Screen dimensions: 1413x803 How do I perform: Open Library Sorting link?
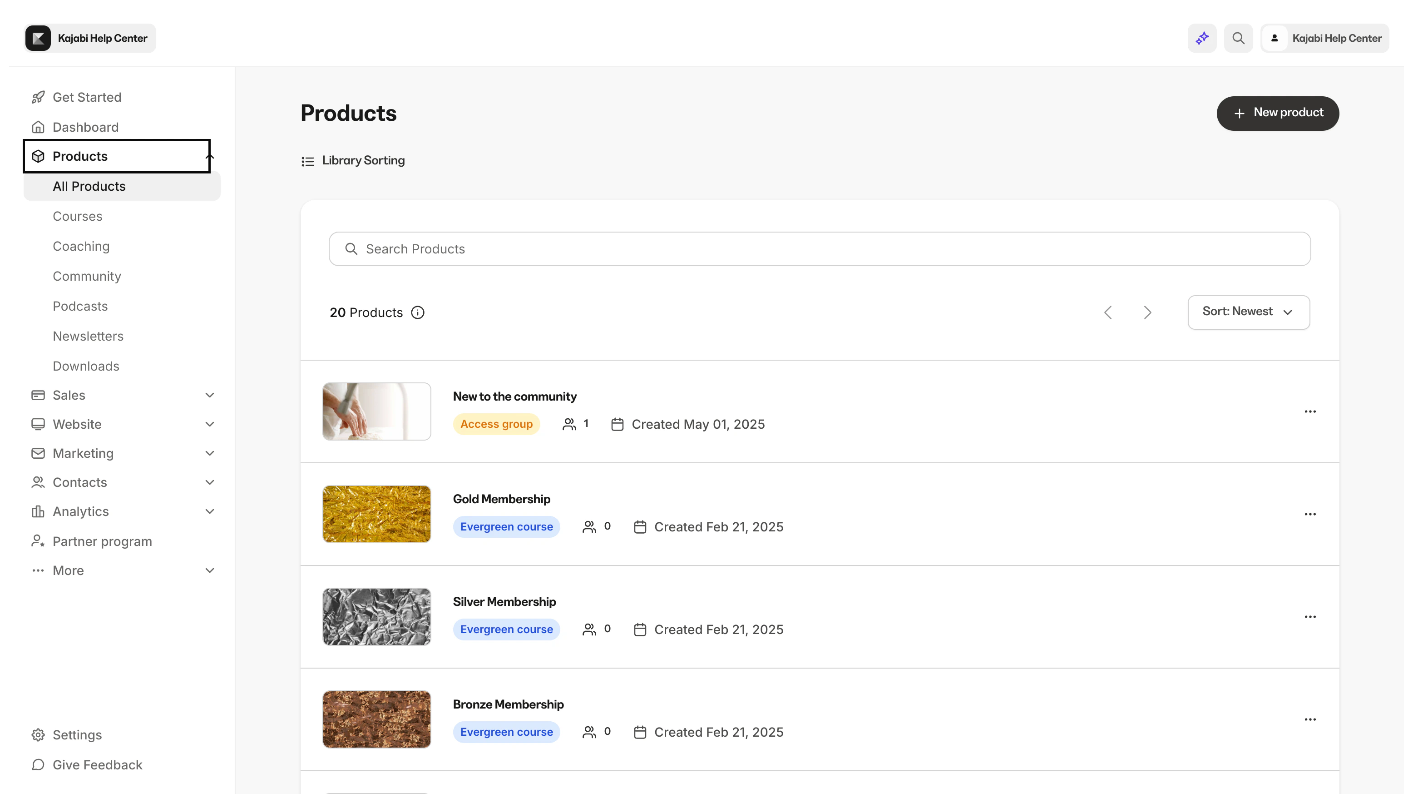tap(363, 160)
